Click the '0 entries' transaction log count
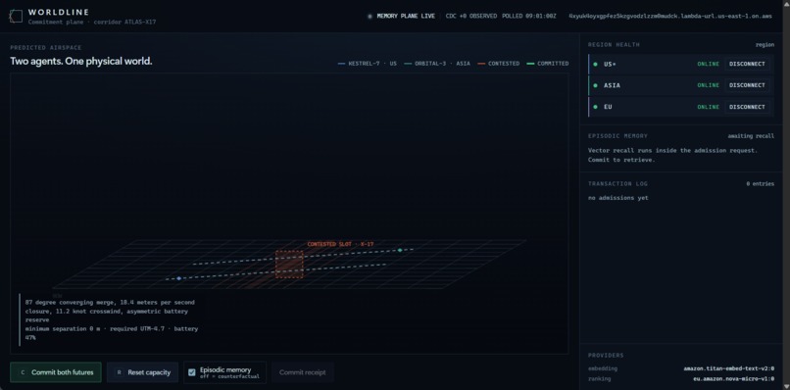Image resolution: width=790 pixels, height=390 pixels. click(761, 184)
